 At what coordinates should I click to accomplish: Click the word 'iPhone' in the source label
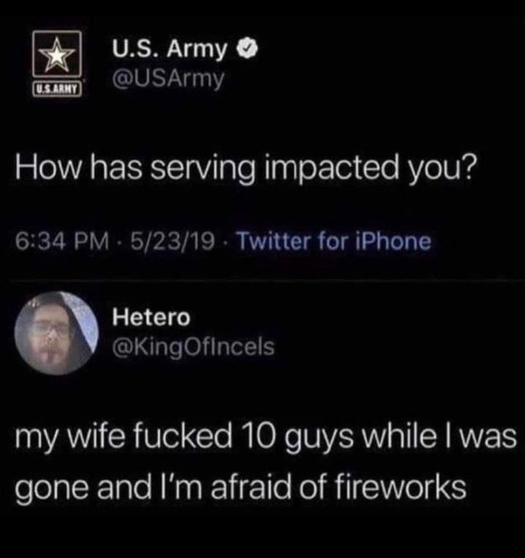[x=394, y=241]
